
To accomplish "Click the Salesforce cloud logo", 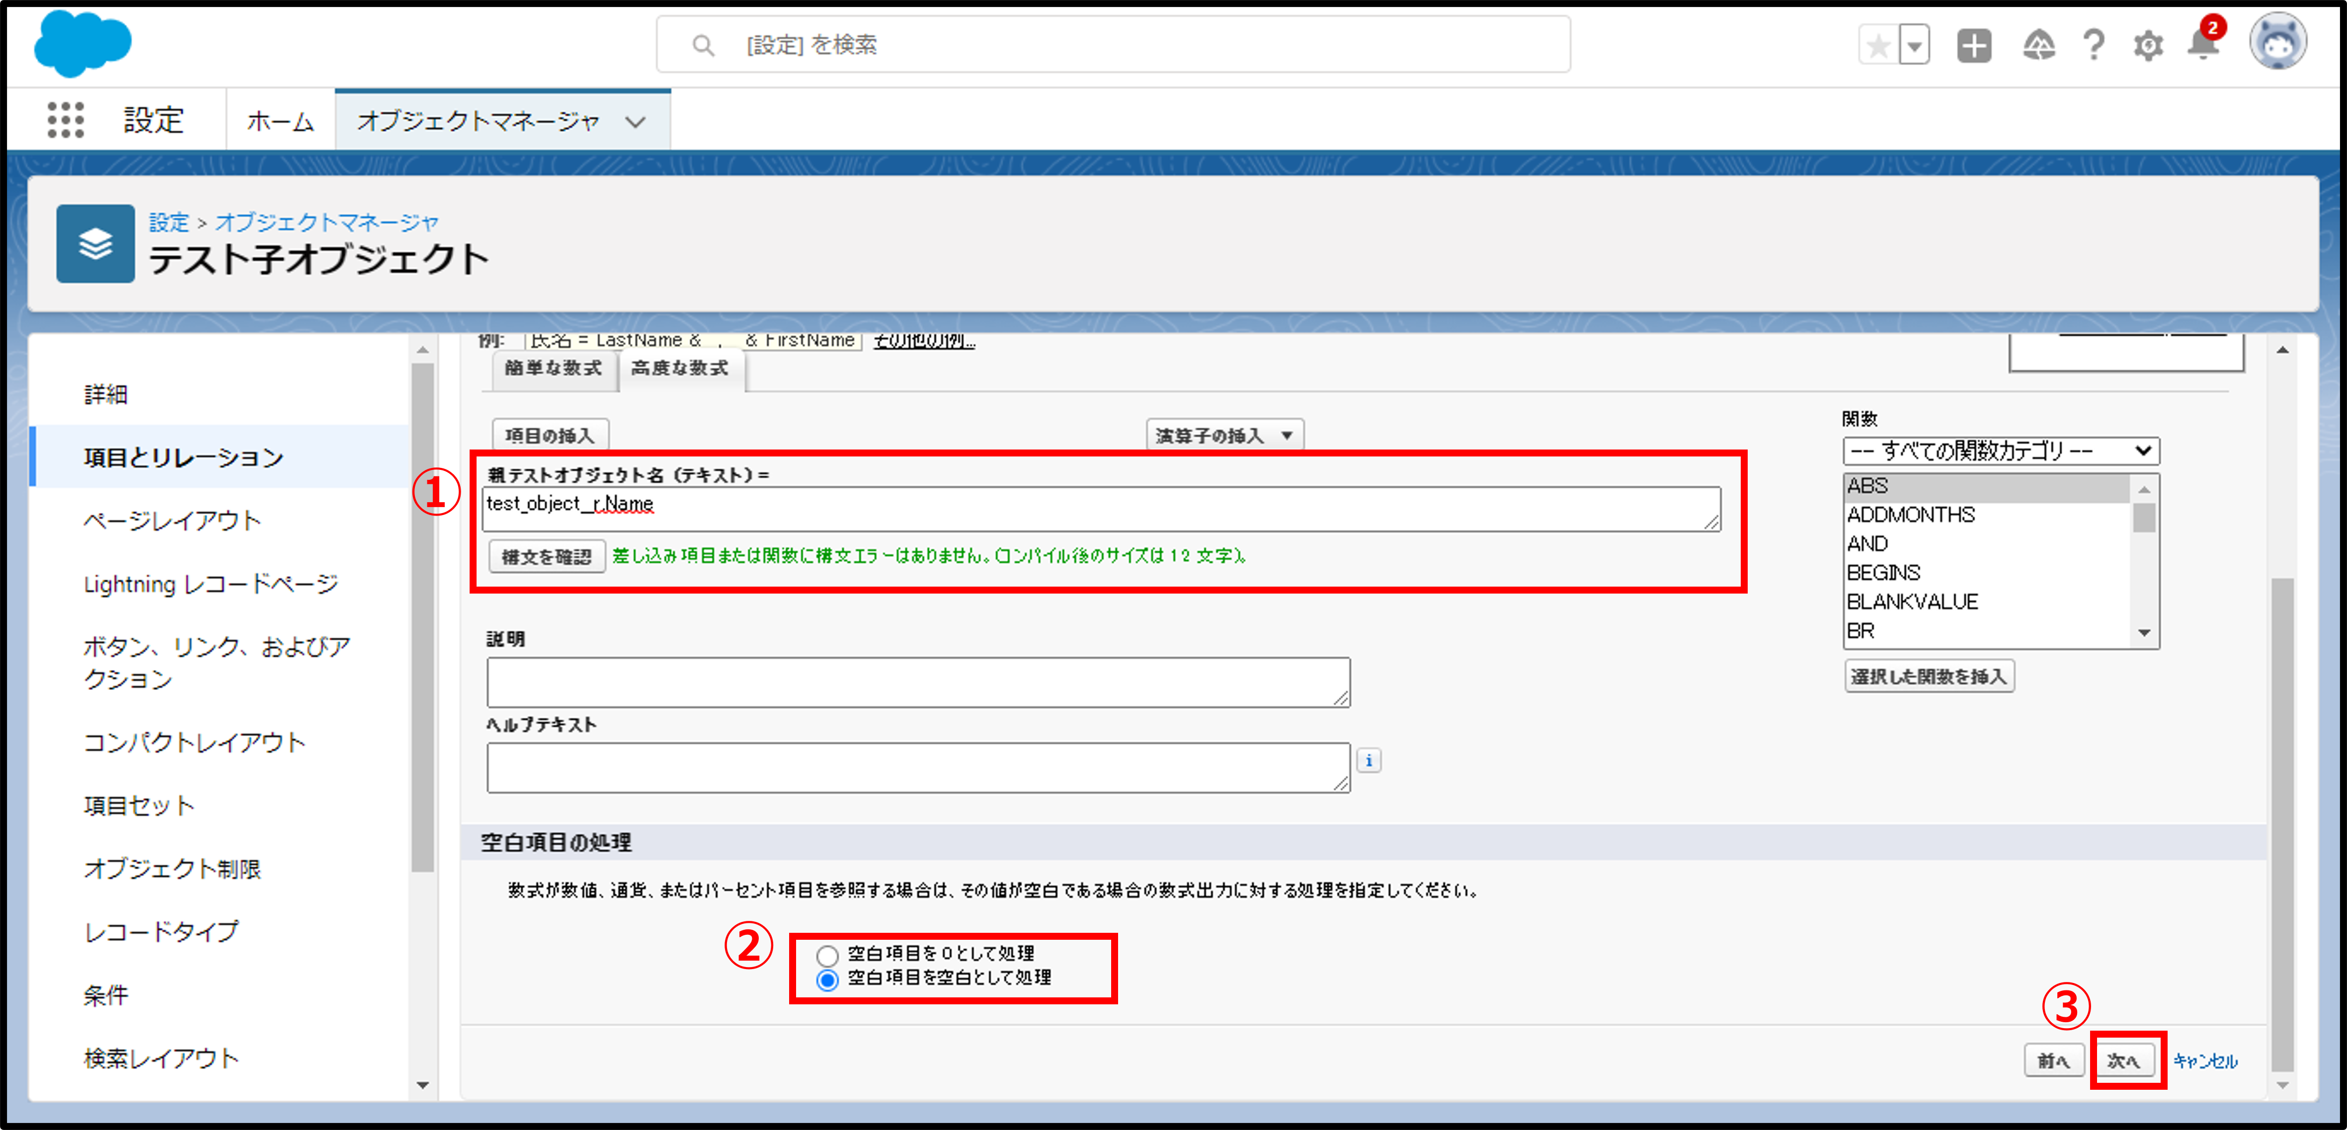I will (82, 43).
